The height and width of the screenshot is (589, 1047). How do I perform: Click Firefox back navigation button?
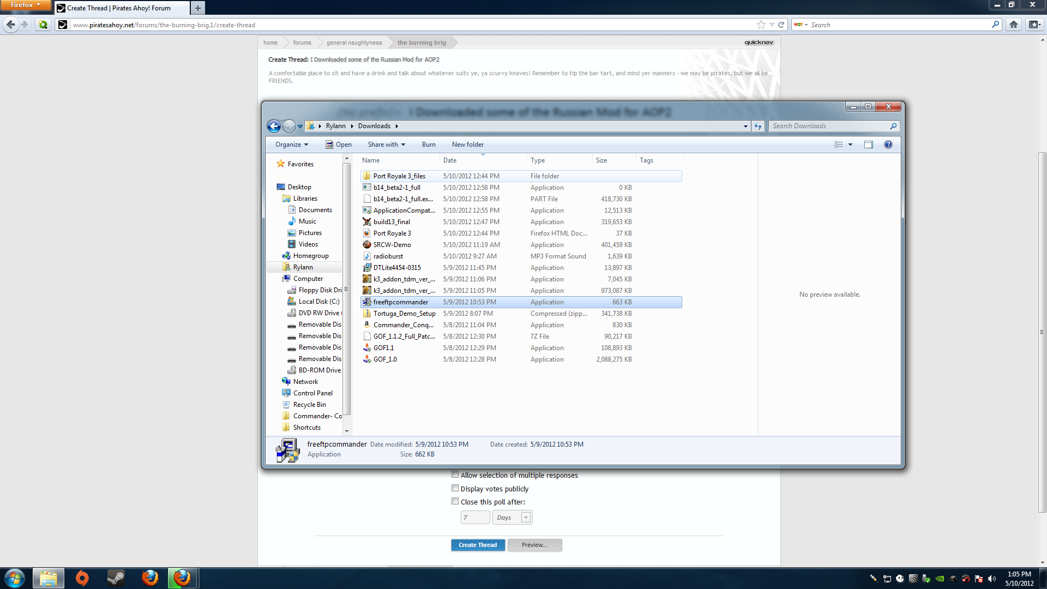11,25
